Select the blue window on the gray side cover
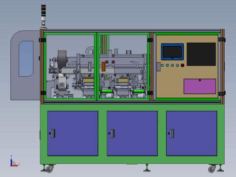236x177 pixels. (26, 59)
